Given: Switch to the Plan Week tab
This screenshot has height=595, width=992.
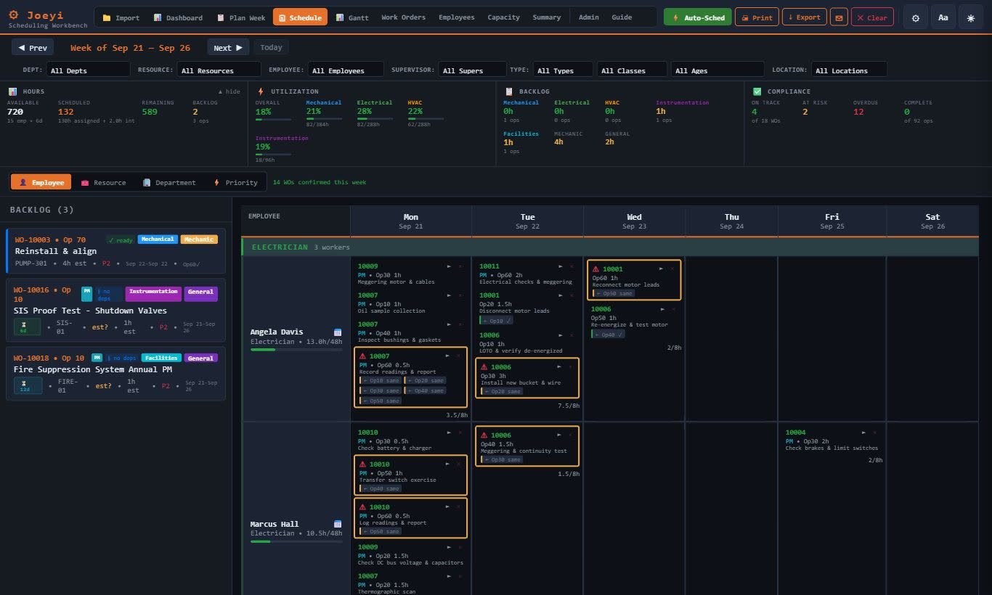Looking at the screenshot, I should pos(241,17).
